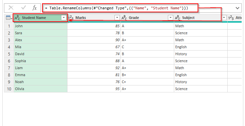
Task: Select Marks cell with value 92
Action: click(94, 68)
